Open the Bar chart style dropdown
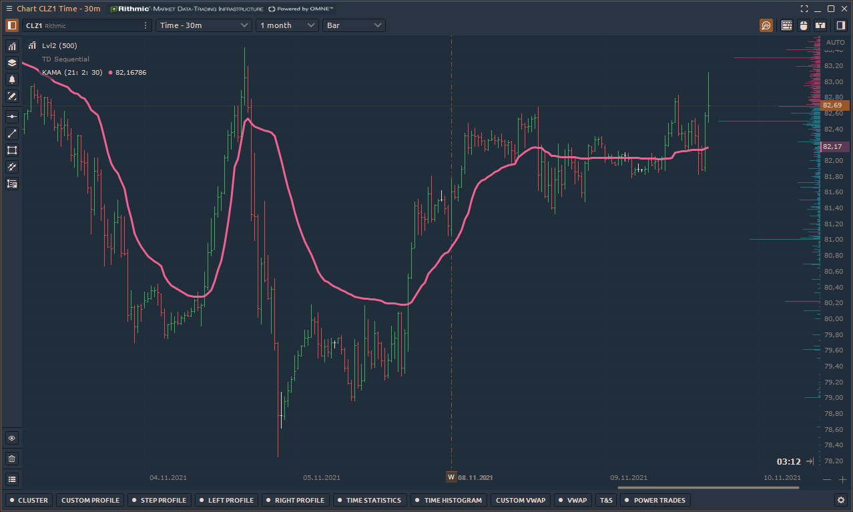853x512 pixels. [x=354, y=25]
